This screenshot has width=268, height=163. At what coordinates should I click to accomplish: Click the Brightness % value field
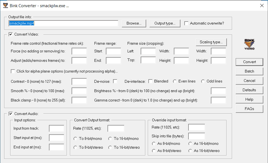(219, 91)
